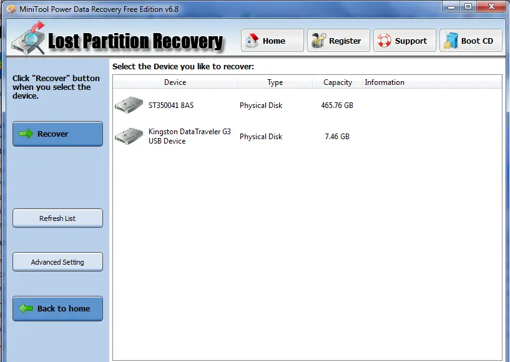This screenshot has height=362, width=510.
Task: Maximize the MiniTool window
Action: tap(468, 6)
